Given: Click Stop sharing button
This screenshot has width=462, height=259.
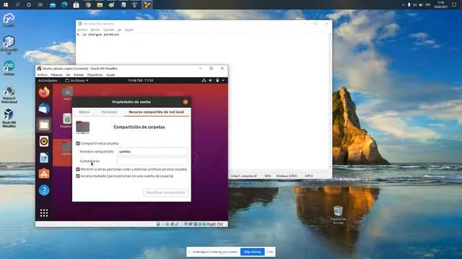Looking at the screenshot, I should (x=253, y=252).
